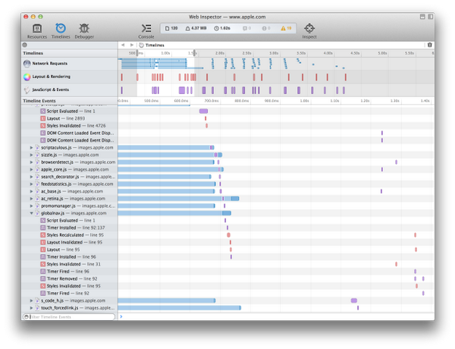Image resolution: width=455 pixels, height=349 pixels.
Task: Click the 4.37 MB transfer size indicator
Action: click(196, 28)
